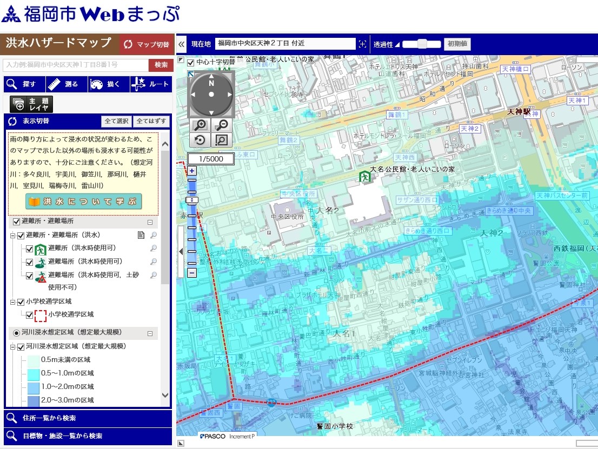The width and height of the screenshot is (598, 449).
Task: Click the map zoom level slider handle
Action: coord(192,200)
